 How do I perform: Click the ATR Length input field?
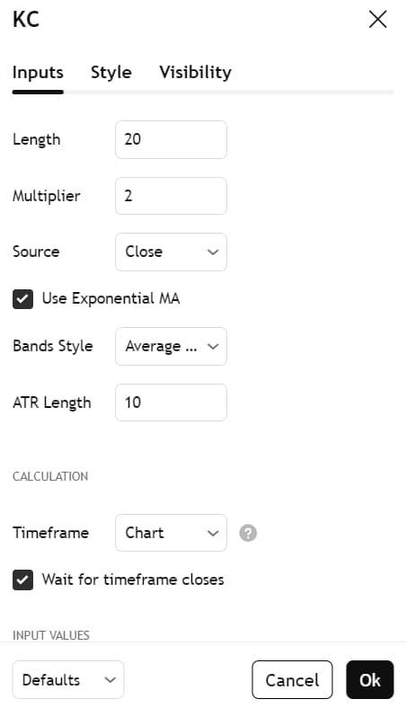click(x=171, y=403)
